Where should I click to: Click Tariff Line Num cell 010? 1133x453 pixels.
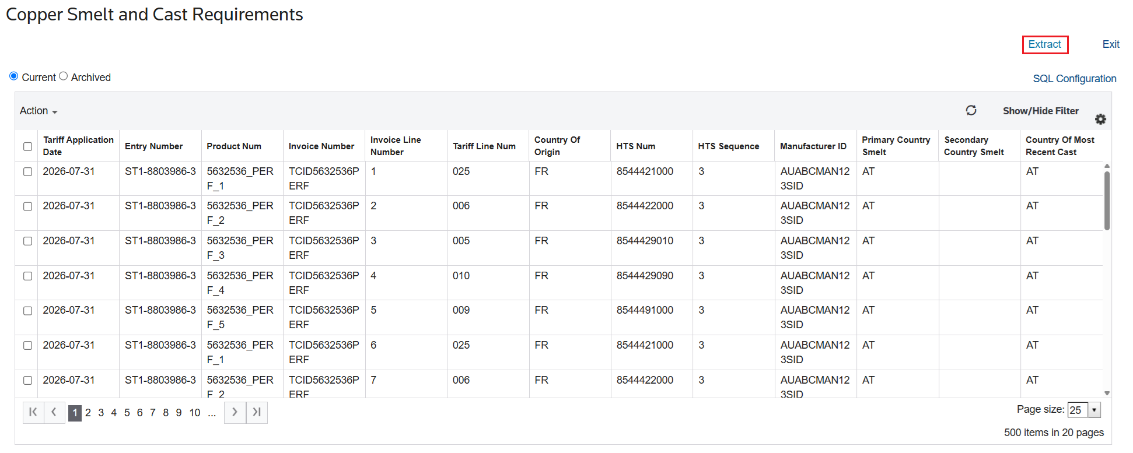pyautogui.click(x=461, y=276)
